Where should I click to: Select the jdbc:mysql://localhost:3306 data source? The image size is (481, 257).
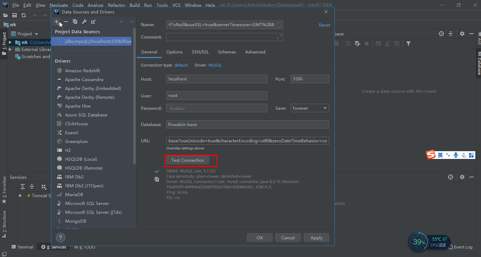[x=92, y=41]
